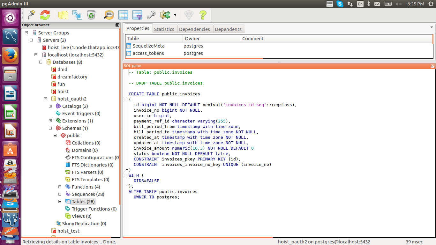Click the Skype icon in the system tray

[x=340, y=4]
